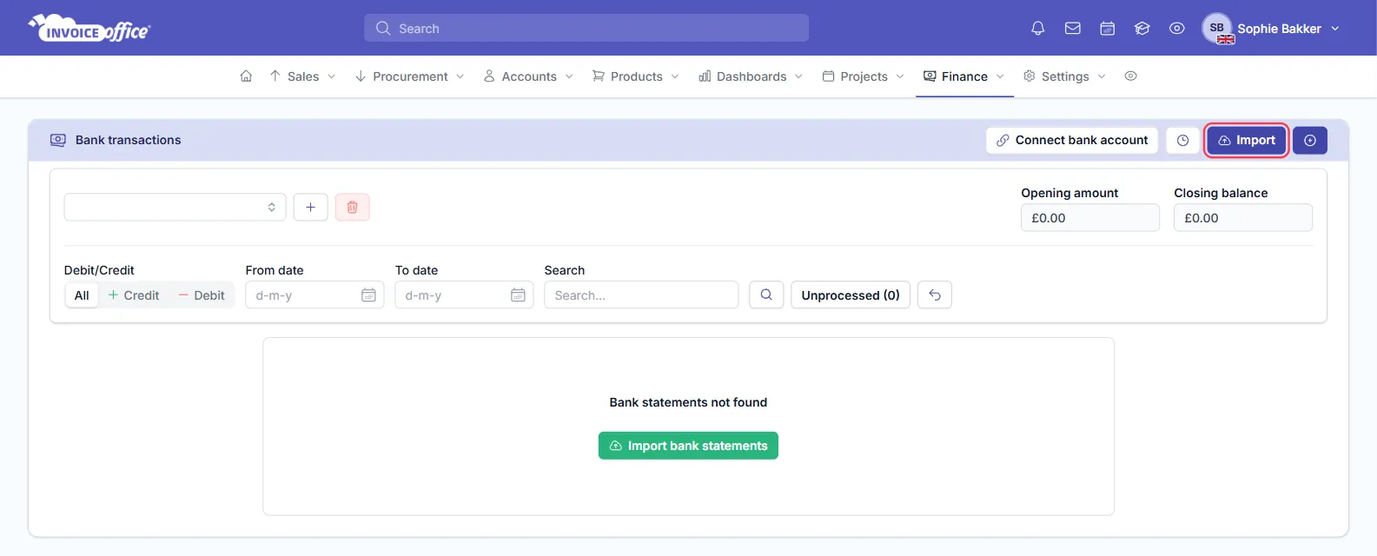Screen dimensions: 1377x556
Task: Click the From date input field
Action: coord(314,295)
